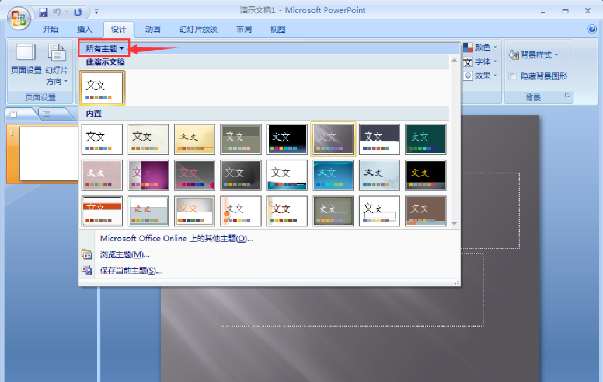Open the quick access toolbar customize arrow
The width and height of the screenshot is (603, 382).
click(x=96, y=12)
